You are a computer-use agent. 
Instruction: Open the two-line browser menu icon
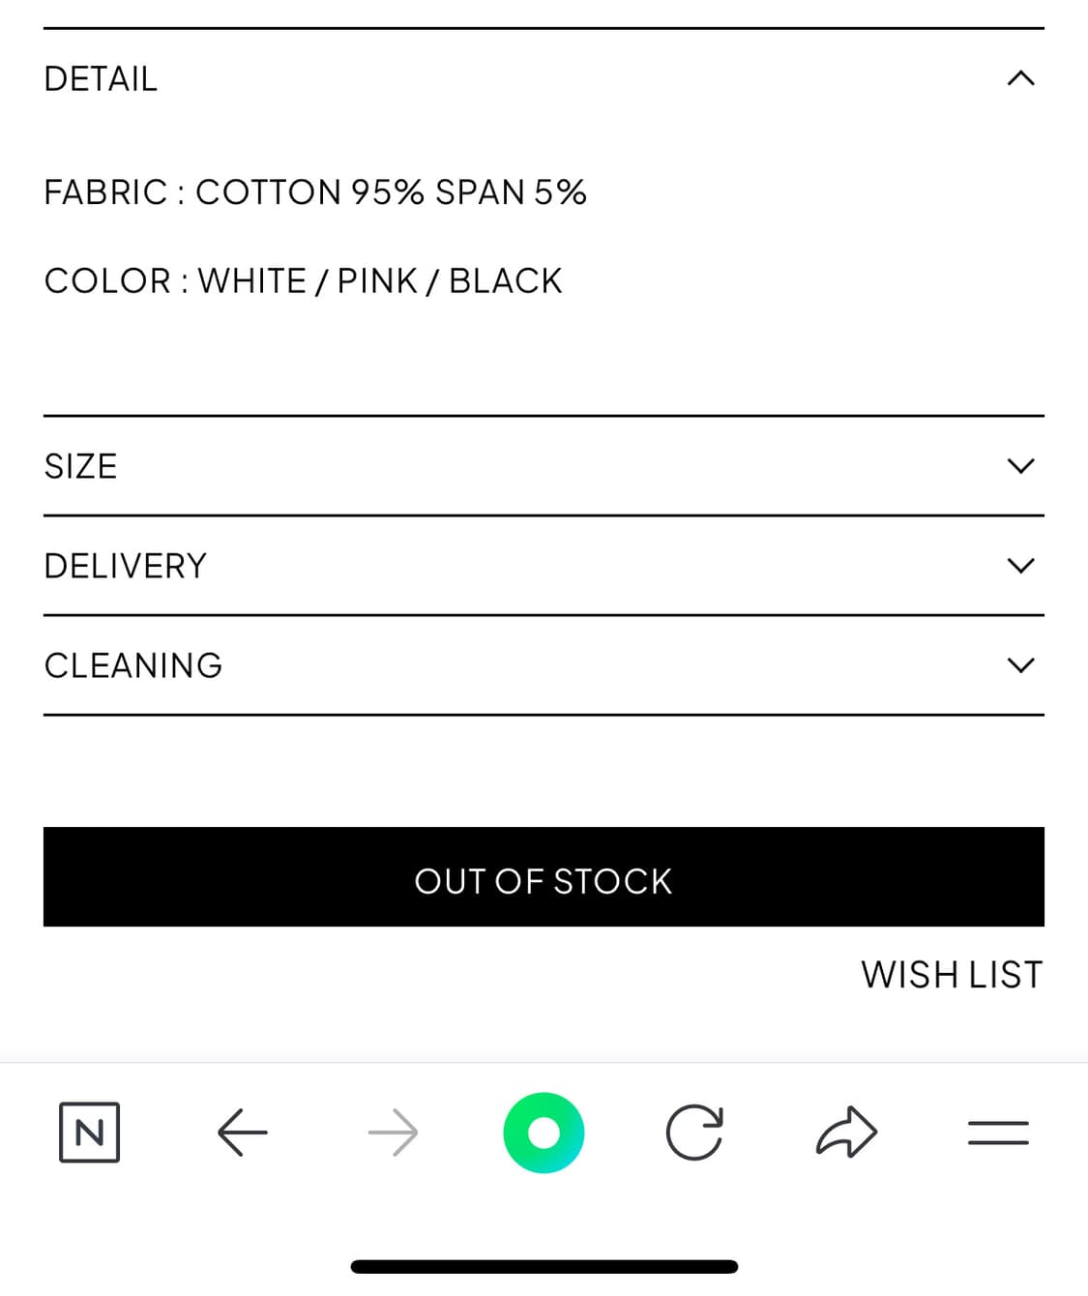(x=998, y=1133)
